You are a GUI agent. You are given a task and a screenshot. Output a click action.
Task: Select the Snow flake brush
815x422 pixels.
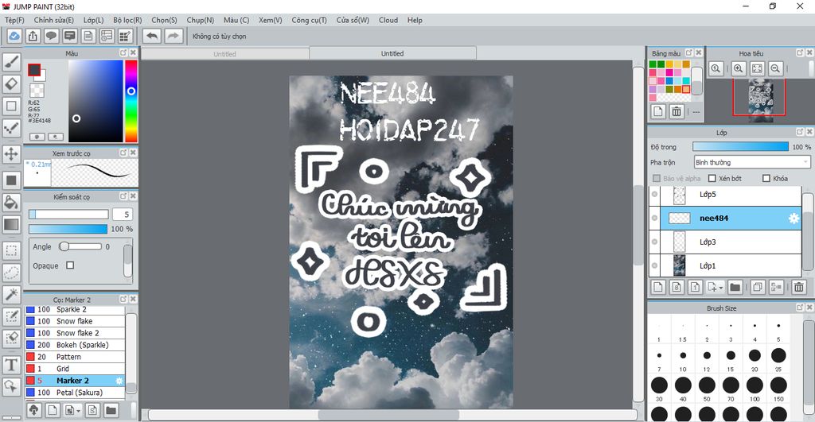pos(76,321)
